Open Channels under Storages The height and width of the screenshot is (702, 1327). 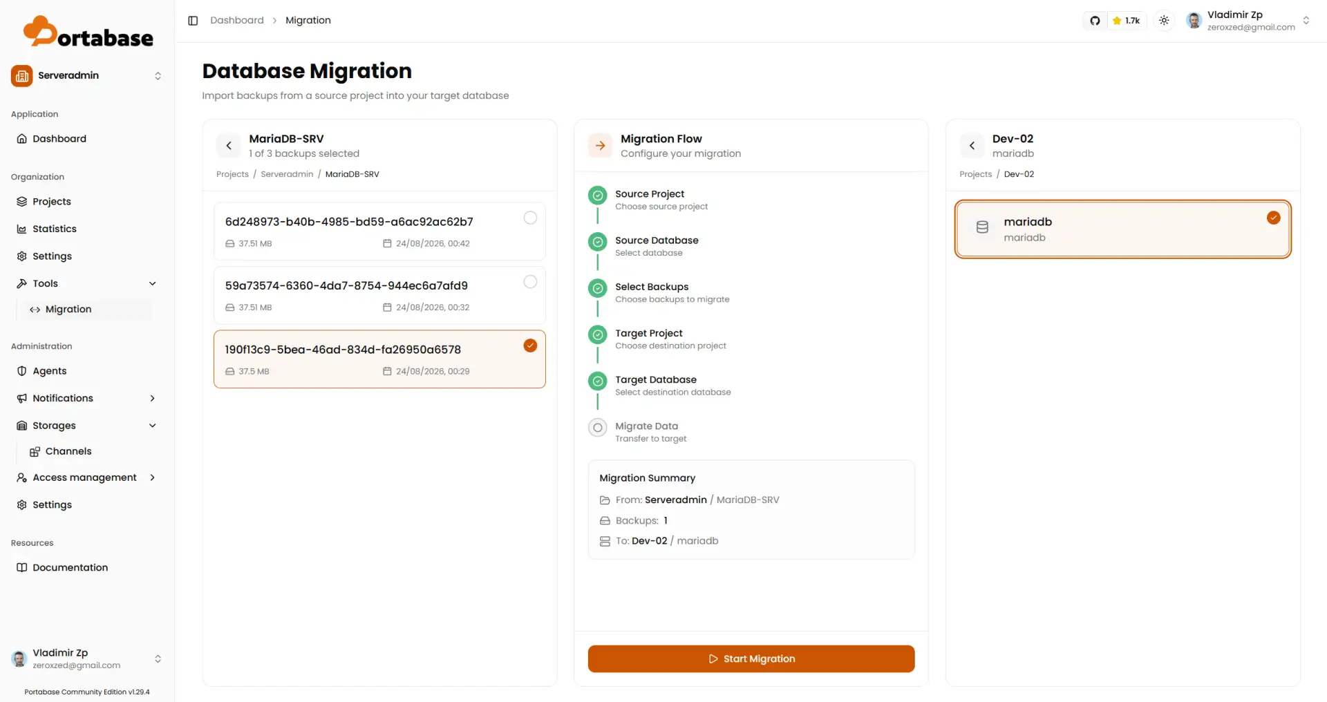(87, 452)
